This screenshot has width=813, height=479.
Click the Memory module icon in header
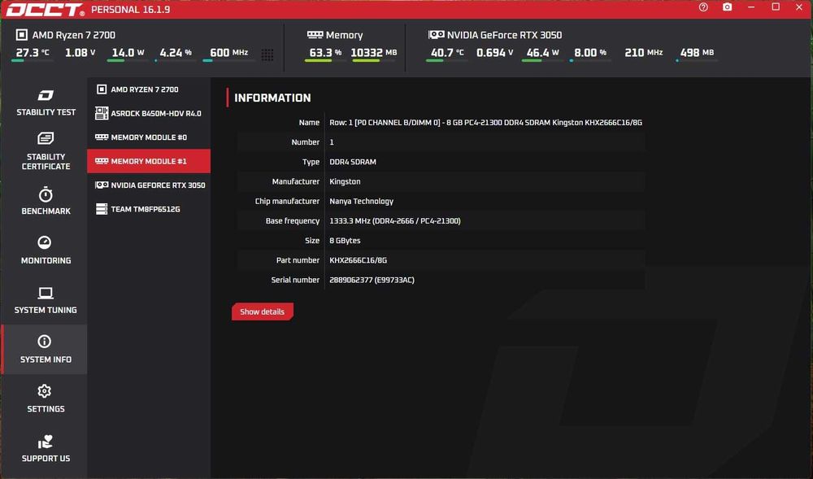[315, 35]
